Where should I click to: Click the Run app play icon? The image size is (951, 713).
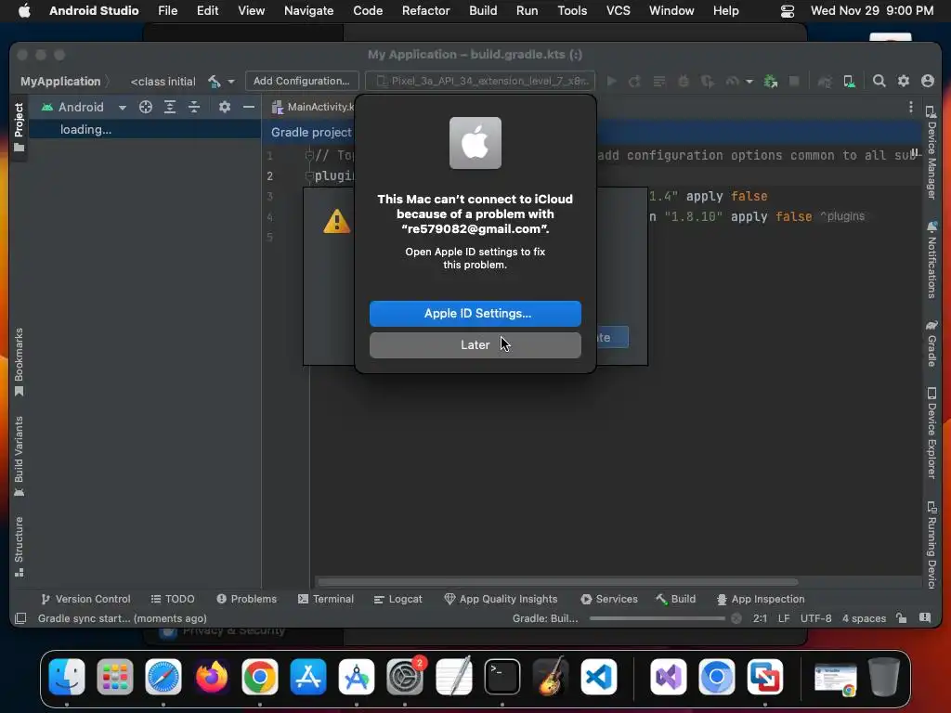[x=611, y=82]
